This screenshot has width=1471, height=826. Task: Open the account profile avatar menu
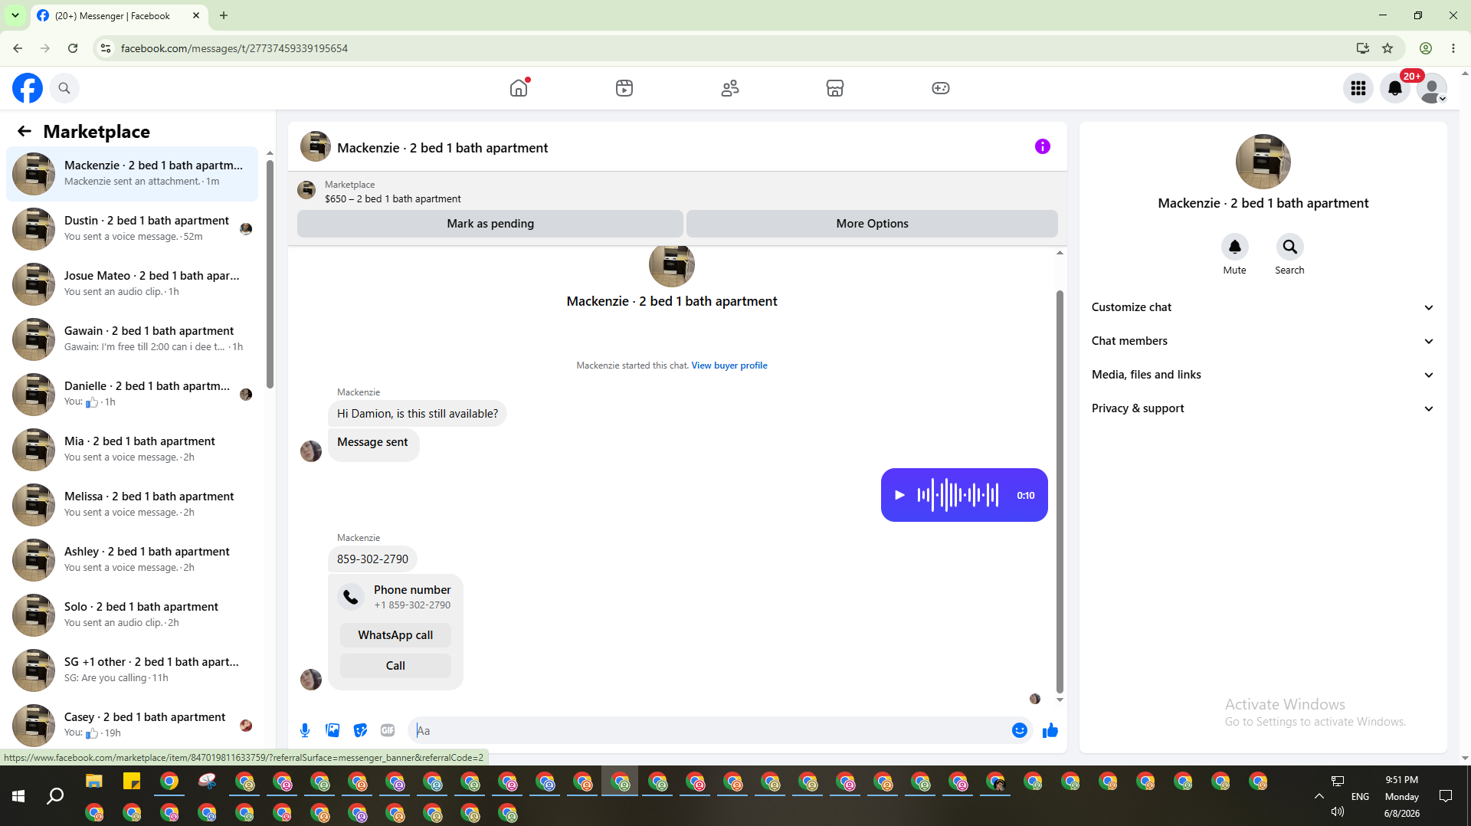(x=1432, y=88)
